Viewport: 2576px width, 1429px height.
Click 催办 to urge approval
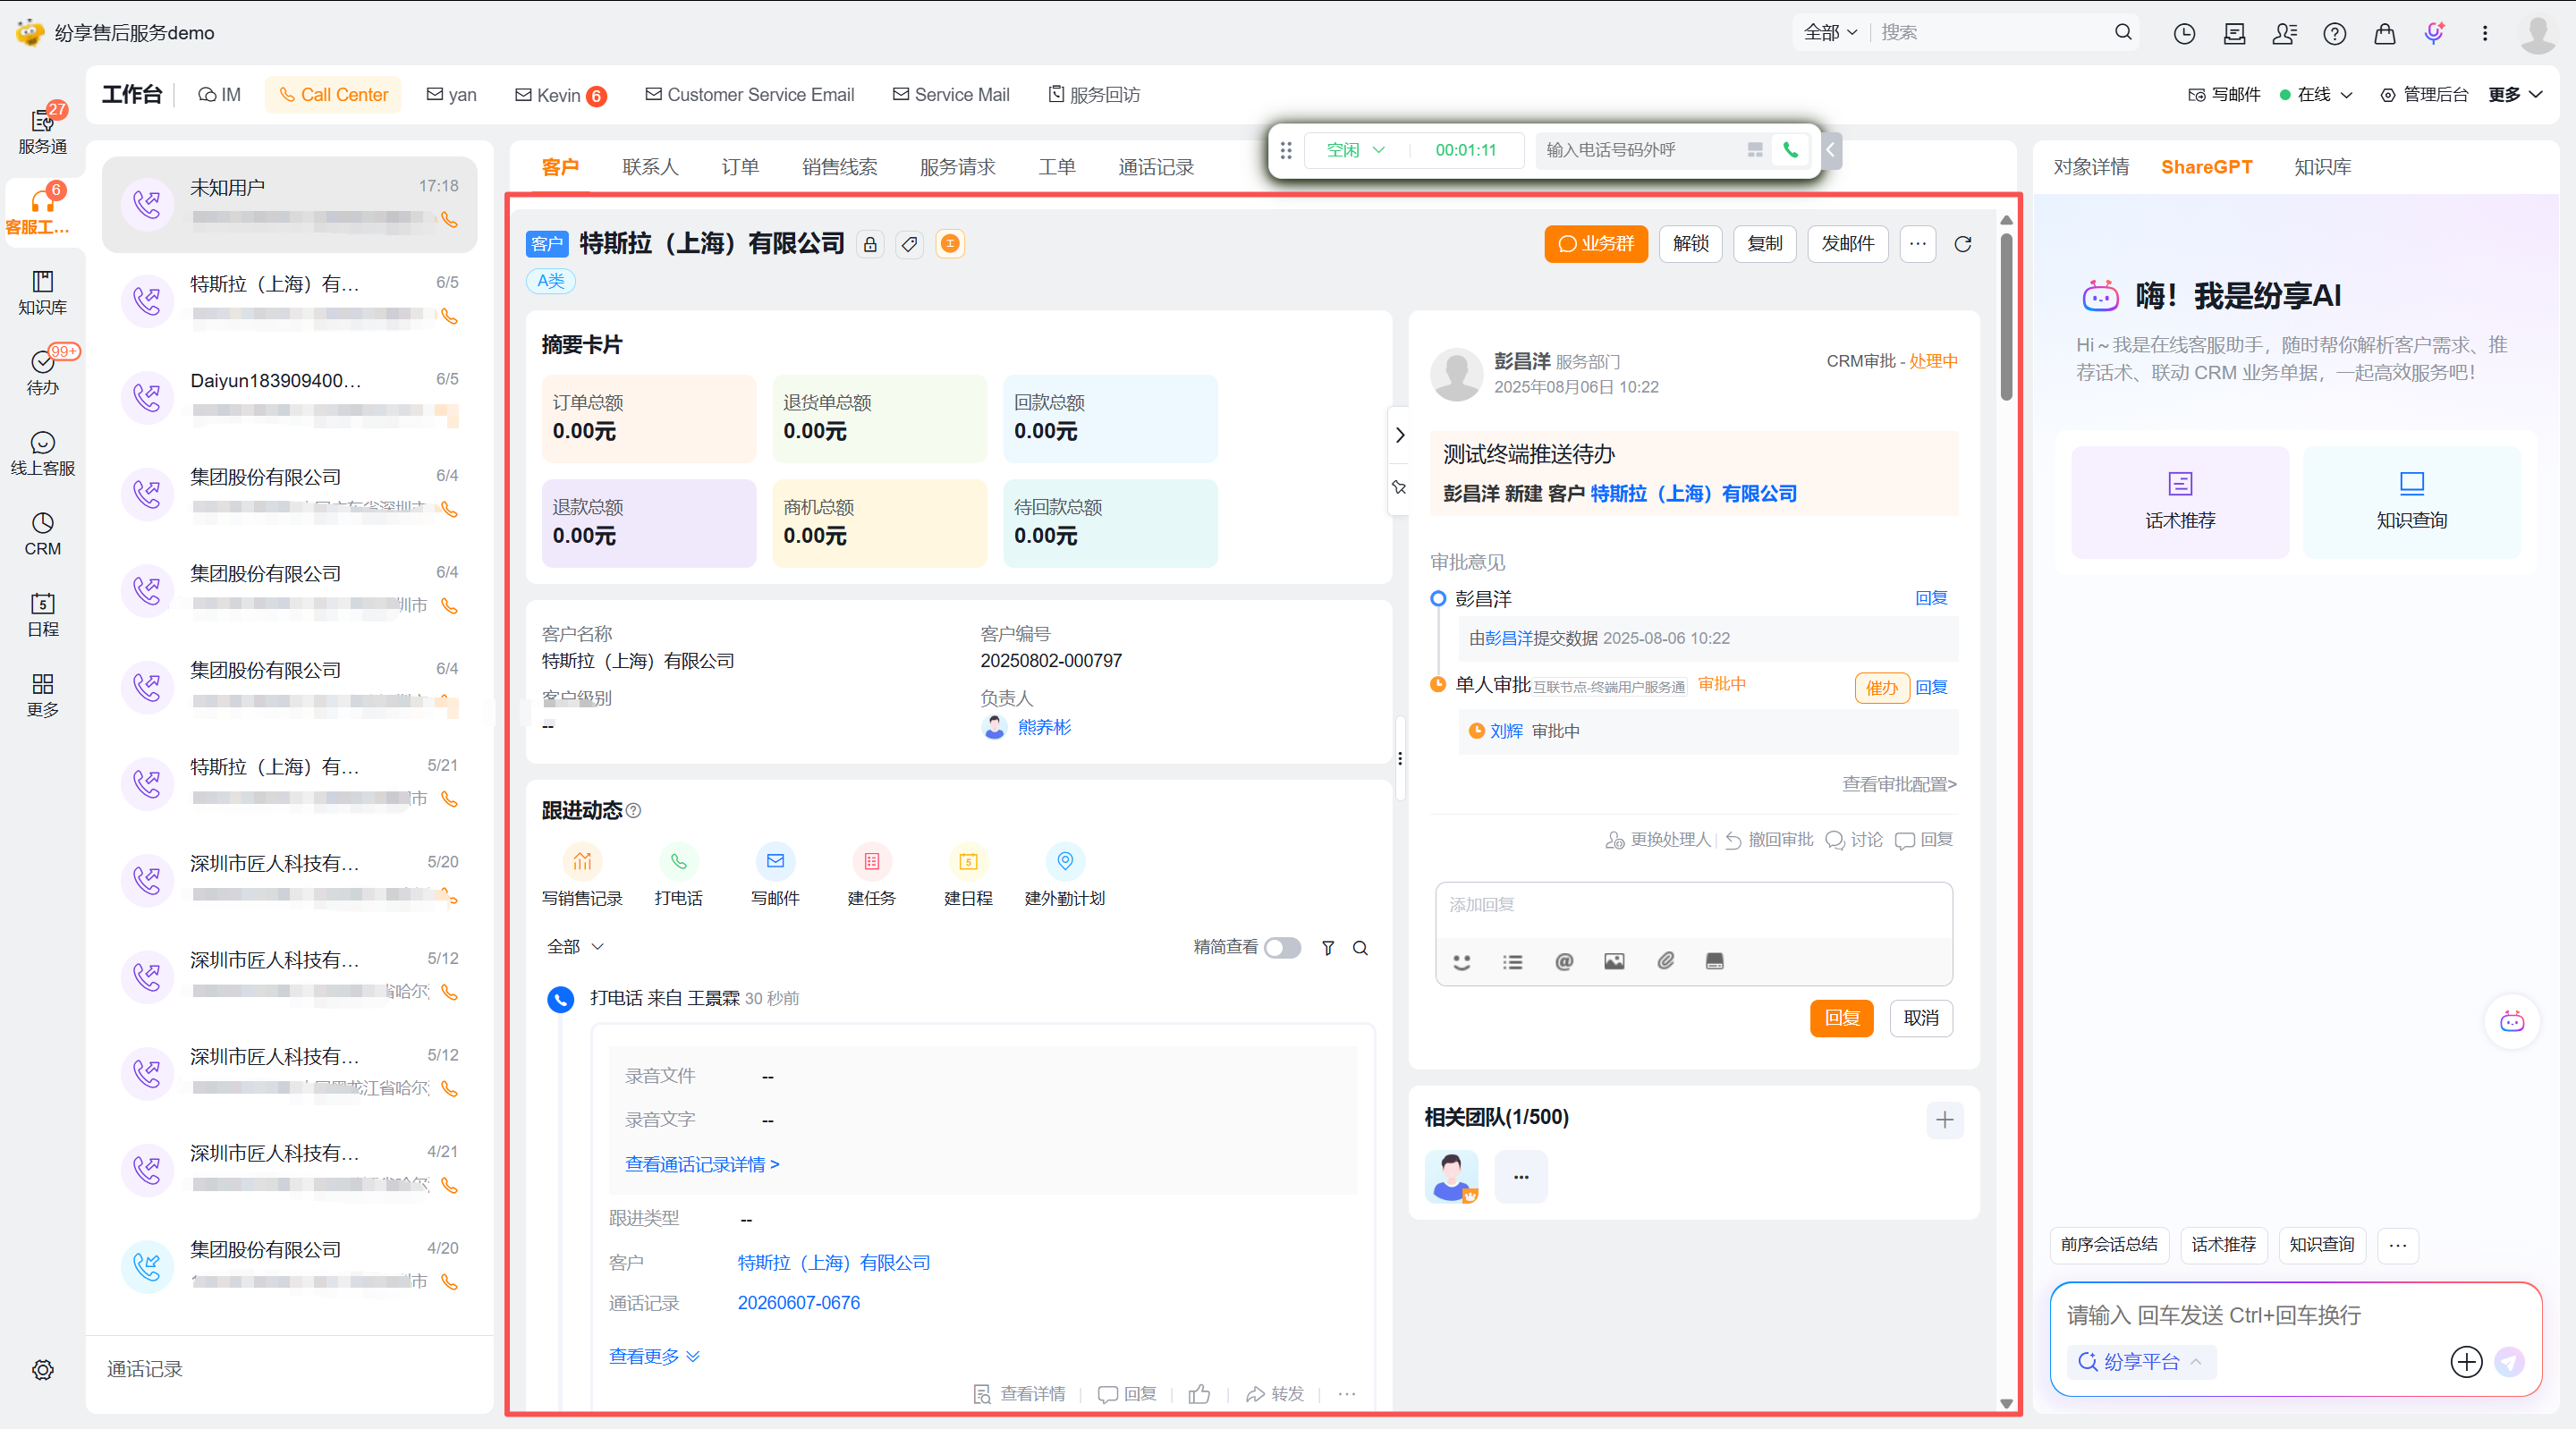1881,688
